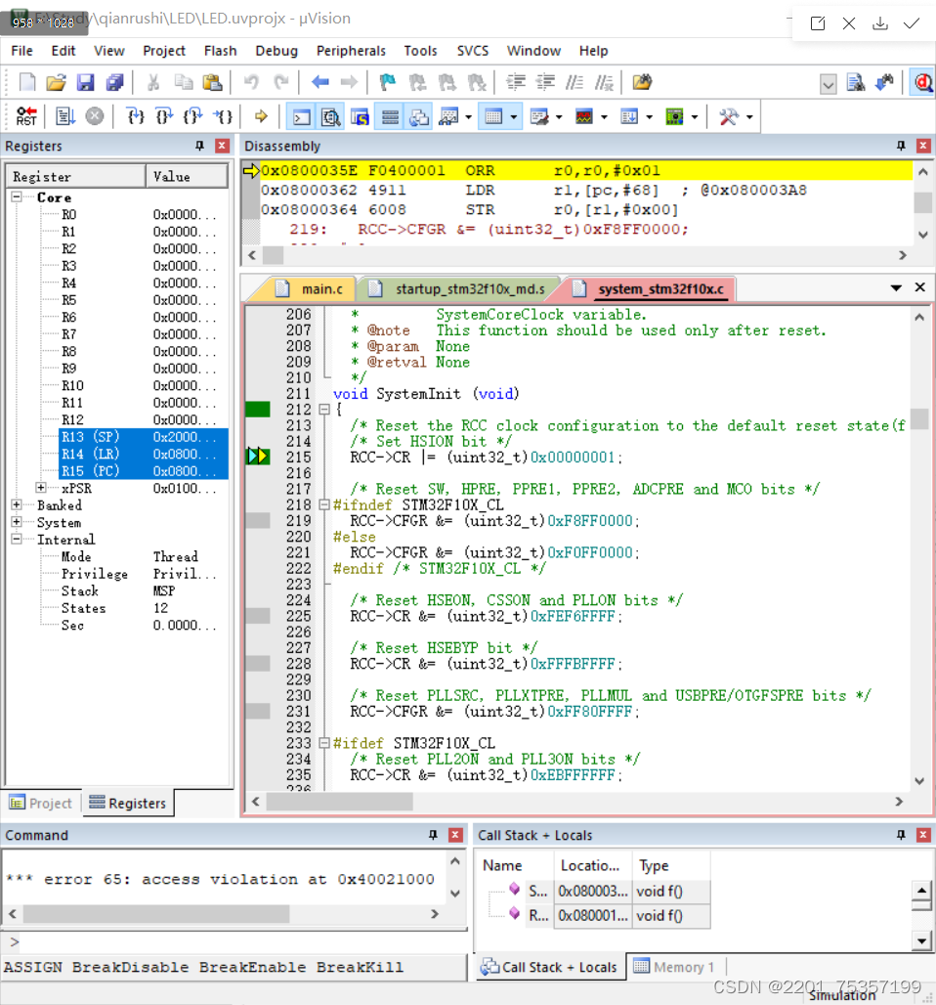Toggle the Command Window button
The height and width of the screenshot is (1005, 936).
(x=302, y=117)
